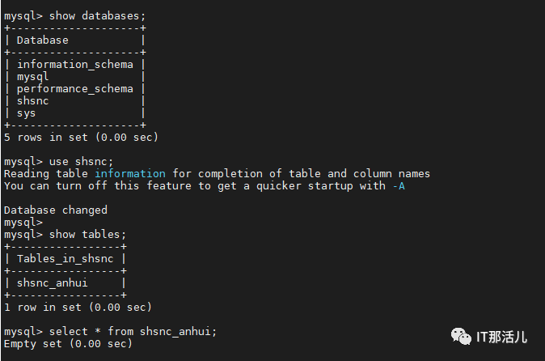The width and height of the screenshot is (545, 361).
Task: Click the 'use shsnc;' command line
Action: point(59,162)
